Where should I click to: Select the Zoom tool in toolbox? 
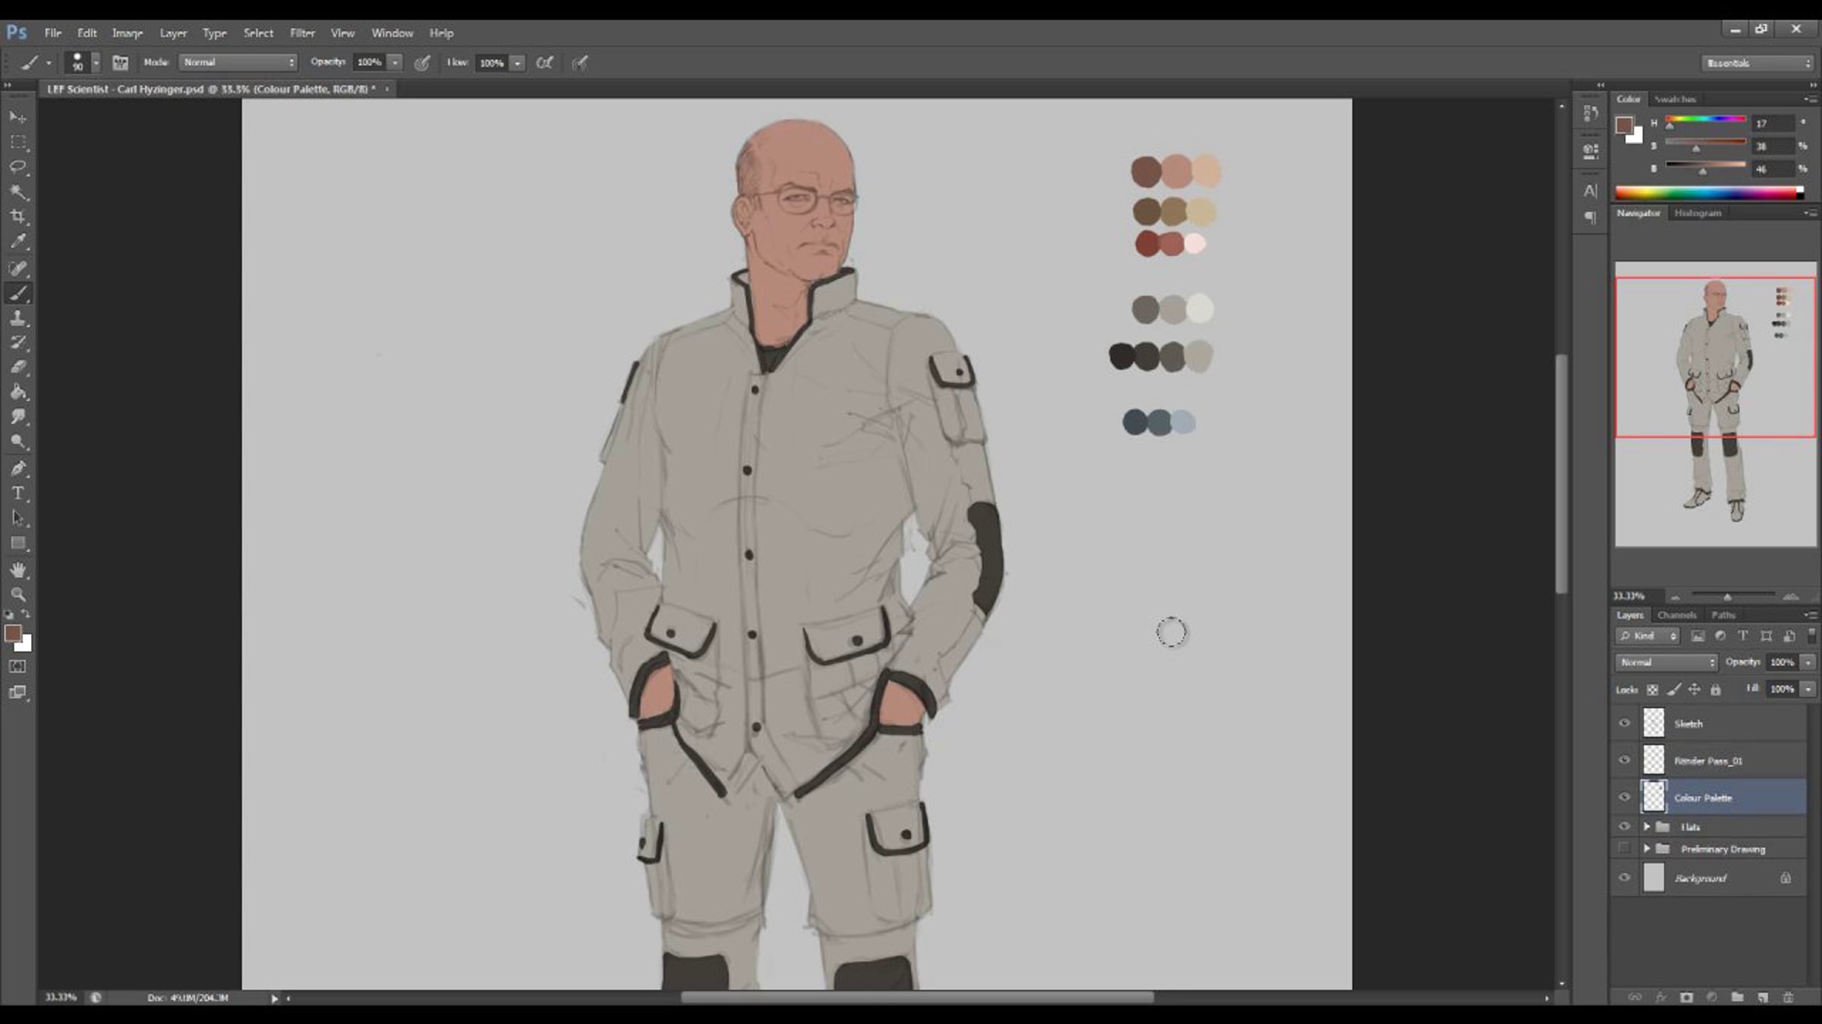click(18, 594)
